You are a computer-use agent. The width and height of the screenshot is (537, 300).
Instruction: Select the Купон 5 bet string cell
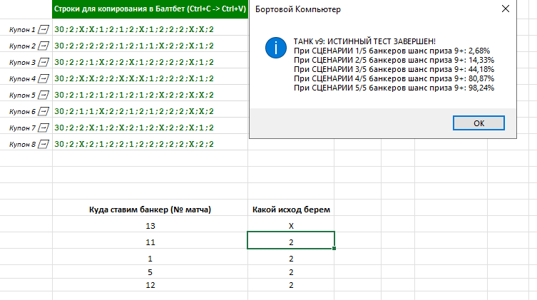coord(150,93)
